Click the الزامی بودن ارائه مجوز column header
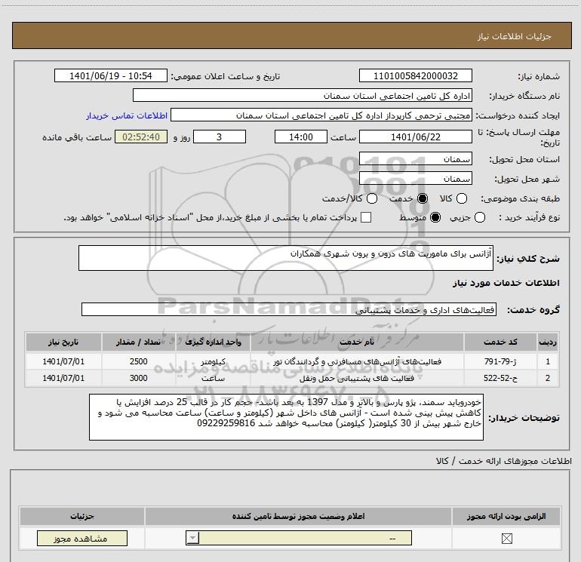 [506, 516]
